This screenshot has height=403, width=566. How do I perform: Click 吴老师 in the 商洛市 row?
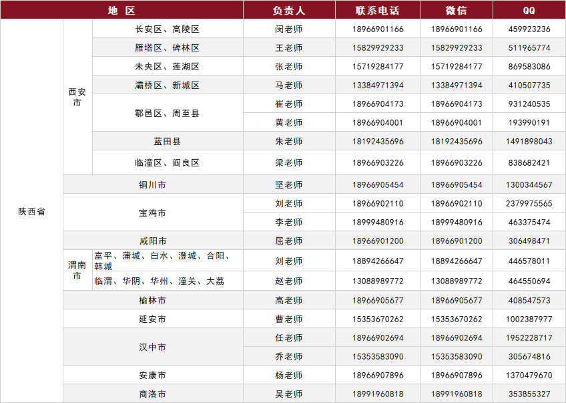(288, 394)
